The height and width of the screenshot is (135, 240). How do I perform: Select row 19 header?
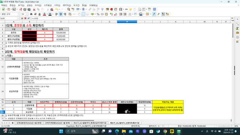3,112
